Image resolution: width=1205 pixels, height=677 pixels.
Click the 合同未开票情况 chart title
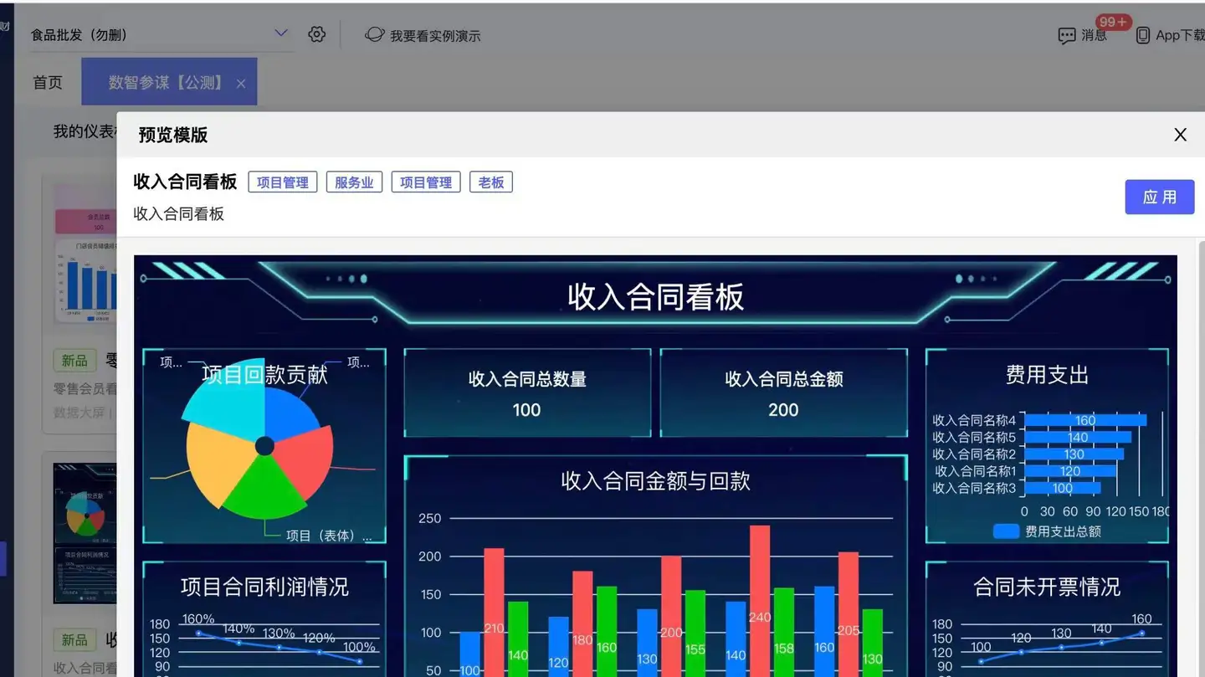1047,587
